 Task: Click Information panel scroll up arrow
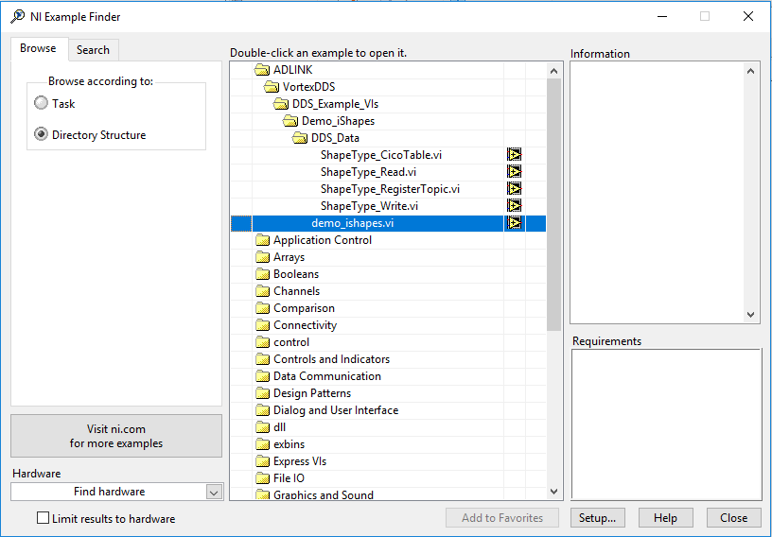750,71
